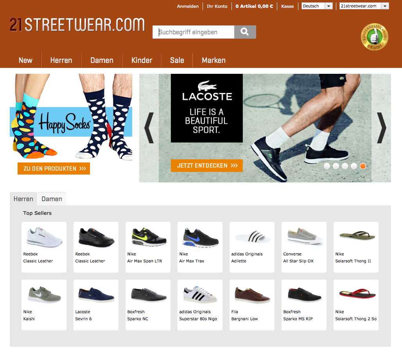Click the JETZT ENTDECKEN button

pos(206,166)
